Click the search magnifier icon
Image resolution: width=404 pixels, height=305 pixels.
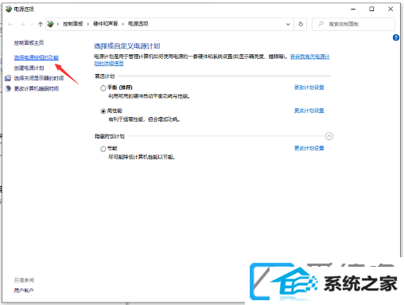(x=320, y=24)
